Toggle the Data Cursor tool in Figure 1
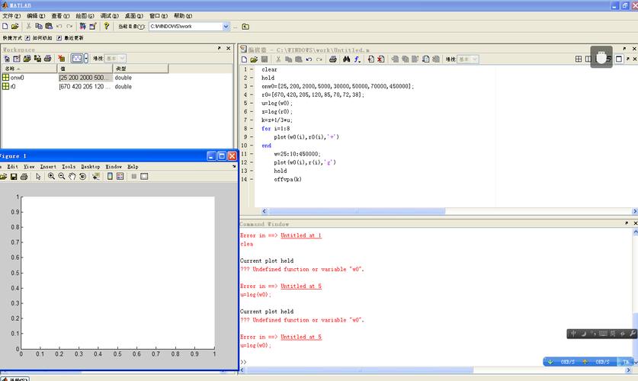Image resolution: width=638 pixels, height=381 pixels. click(96, 176)
